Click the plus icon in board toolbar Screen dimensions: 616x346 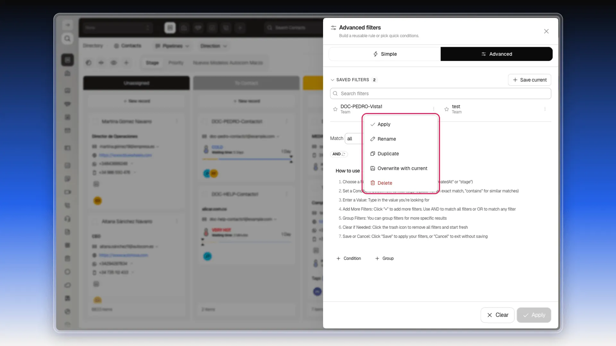tap(126, 63)
